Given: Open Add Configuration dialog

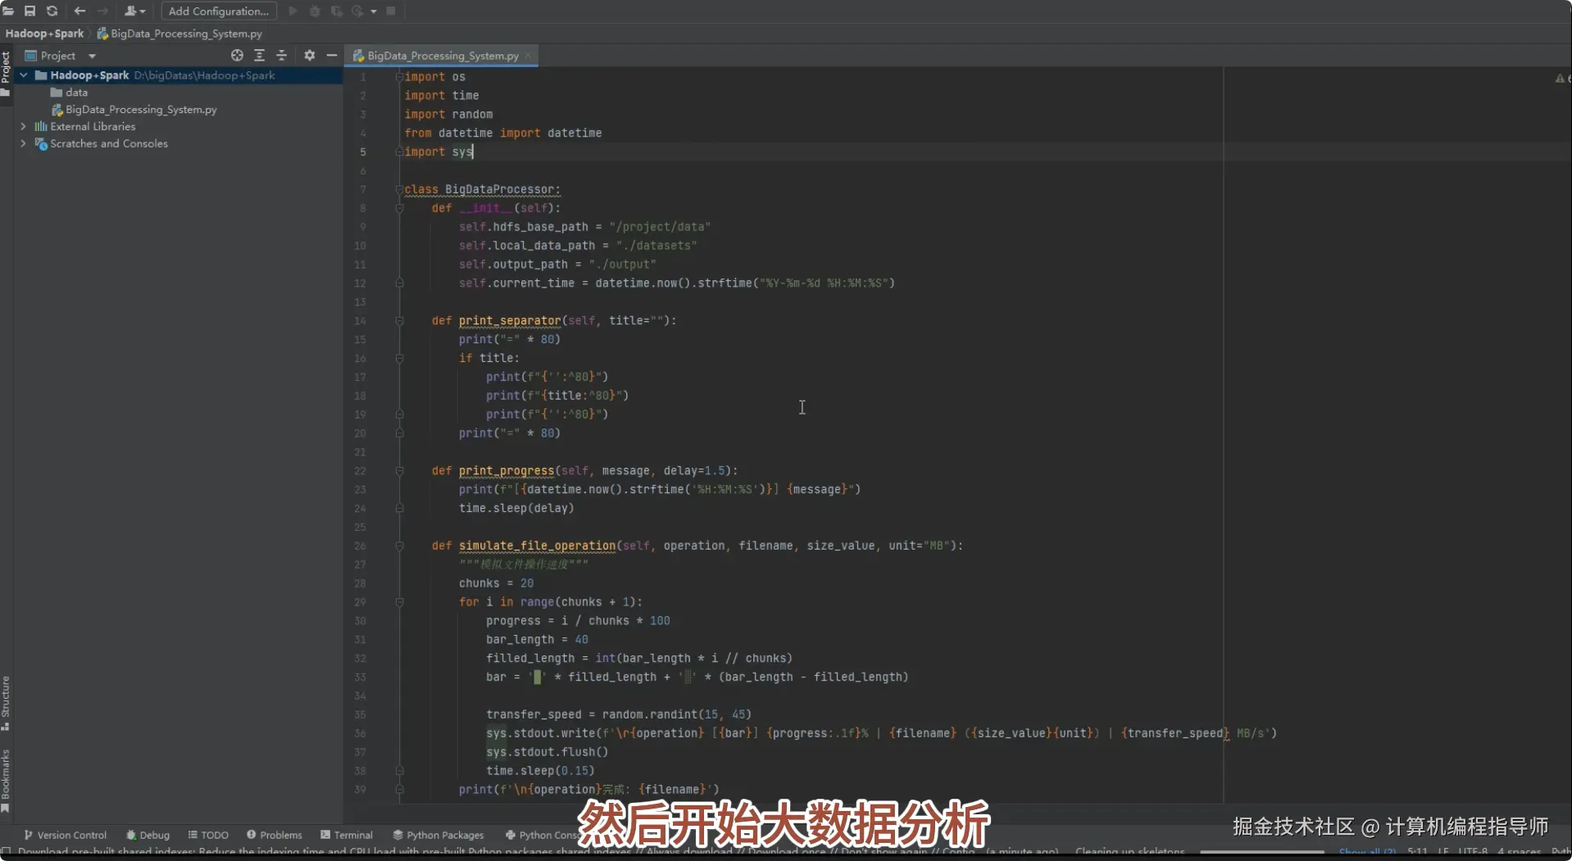Looking at the screenshot, I should (x=218, y=11).
